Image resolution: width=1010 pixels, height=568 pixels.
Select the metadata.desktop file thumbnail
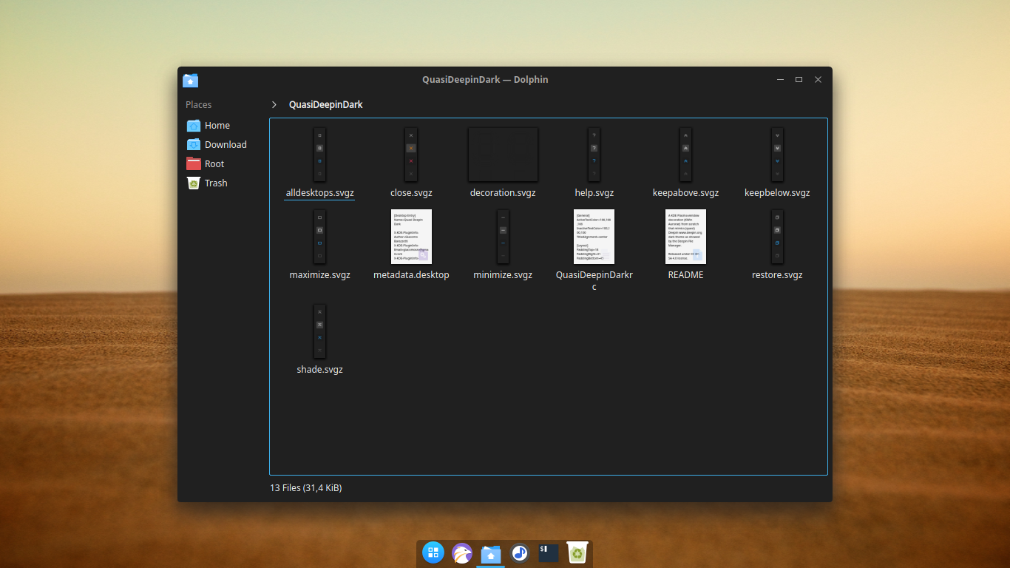pos(411,237)
